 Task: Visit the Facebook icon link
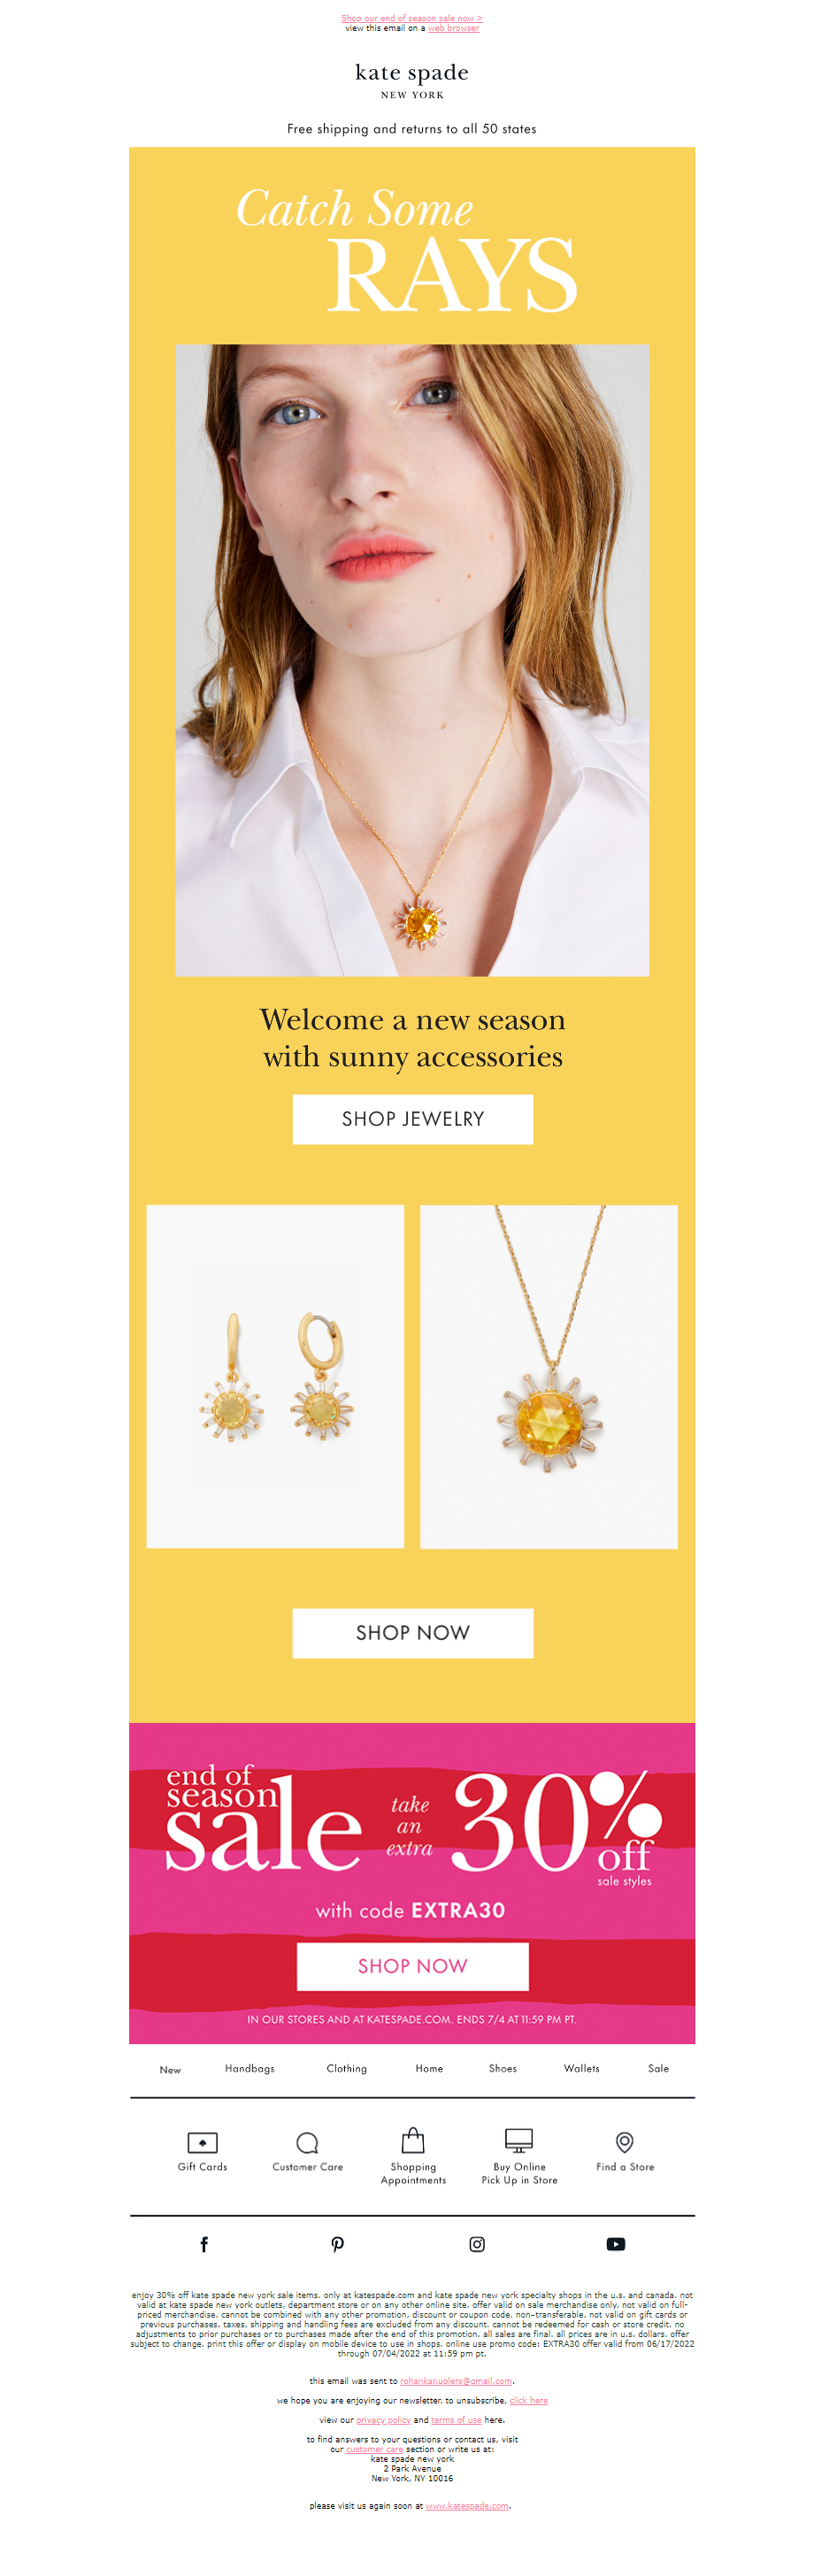[x=204, y=2244]
